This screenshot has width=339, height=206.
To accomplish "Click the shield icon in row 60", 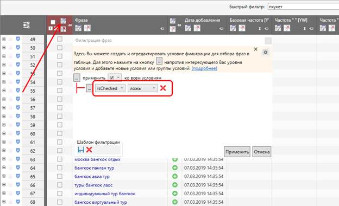I will point(18,133).
